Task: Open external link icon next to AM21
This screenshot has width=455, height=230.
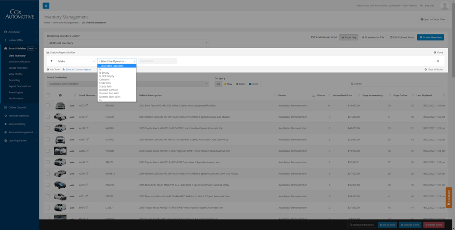Action: [87, 140]
